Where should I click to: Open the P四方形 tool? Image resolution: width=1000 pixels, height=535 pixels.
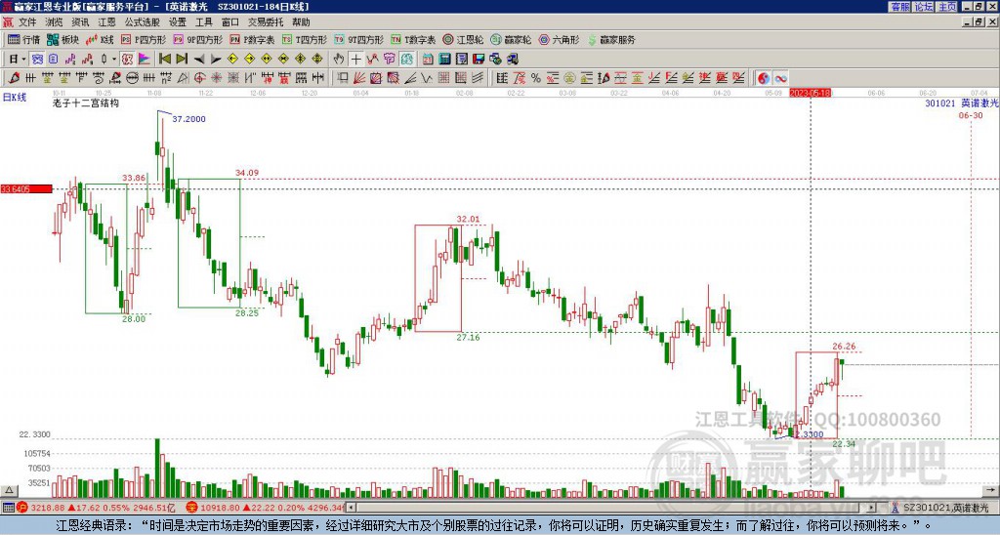coord(144,39)
